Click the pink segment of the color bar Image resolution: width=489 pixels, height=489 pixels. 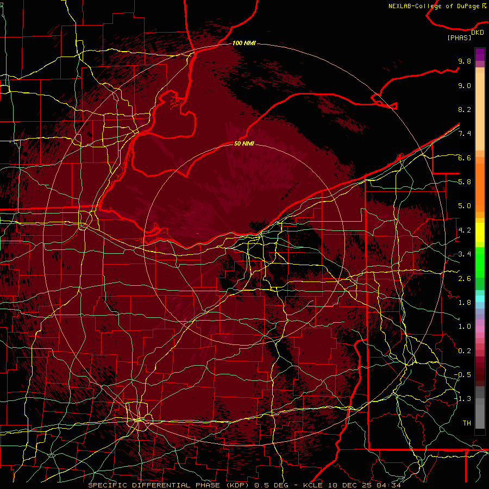(480, 329)
